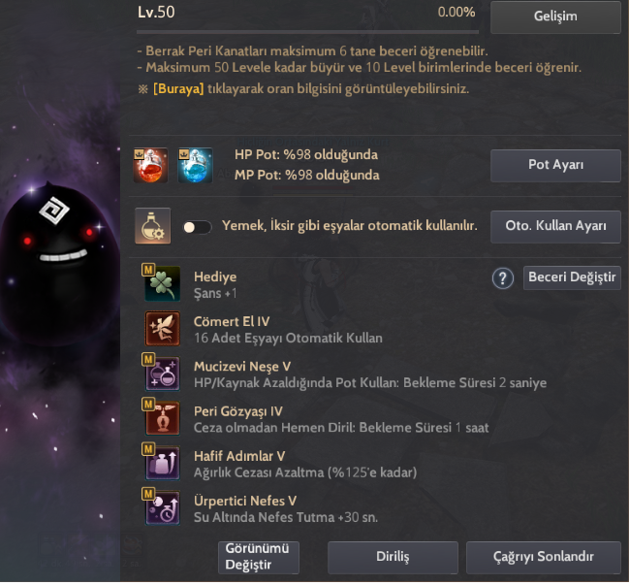Select the Hediye four-leaf clover skill icon
Screen dimensions: 630x585
(162, 283)
